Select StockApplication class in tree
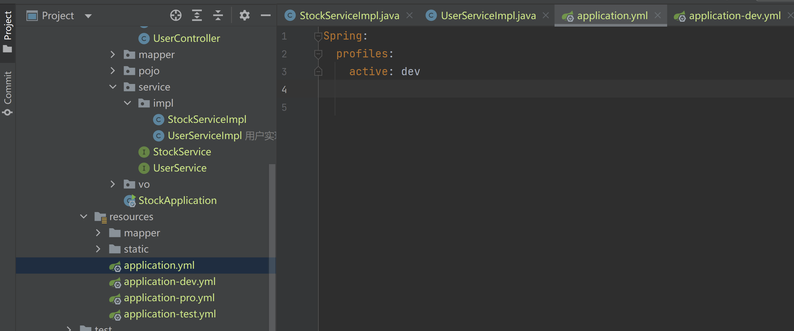 (177, 200)
